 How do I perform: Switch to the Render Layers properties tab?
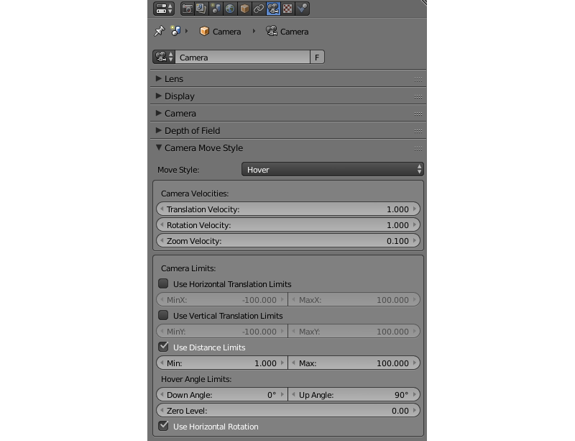pos(201,9)
